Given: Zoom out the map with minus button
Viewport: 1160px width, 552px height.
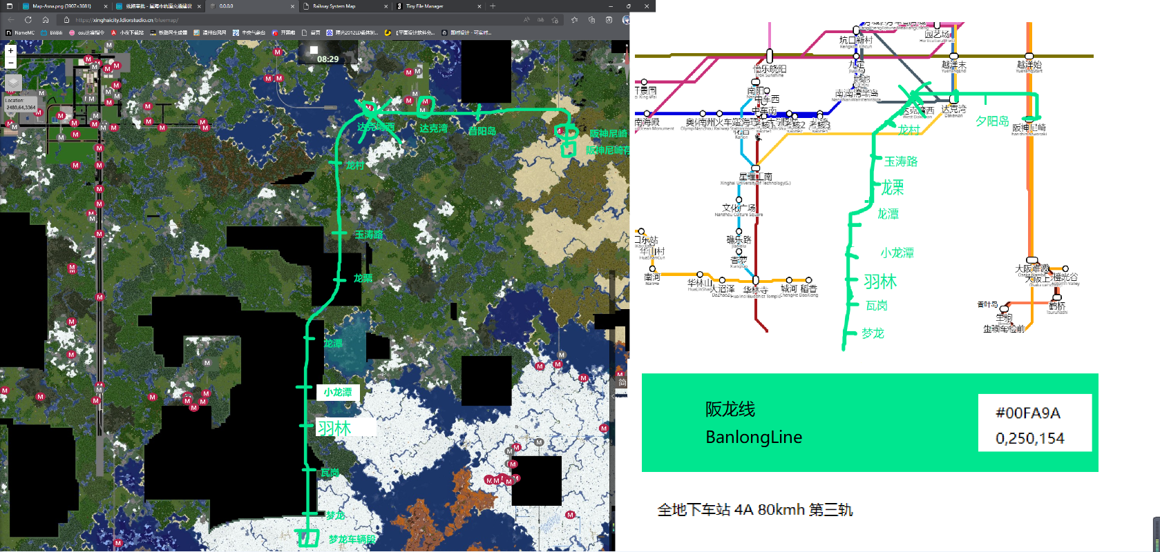Looking at the screenshot, I should pyautogui.click(x=10, y=63).
